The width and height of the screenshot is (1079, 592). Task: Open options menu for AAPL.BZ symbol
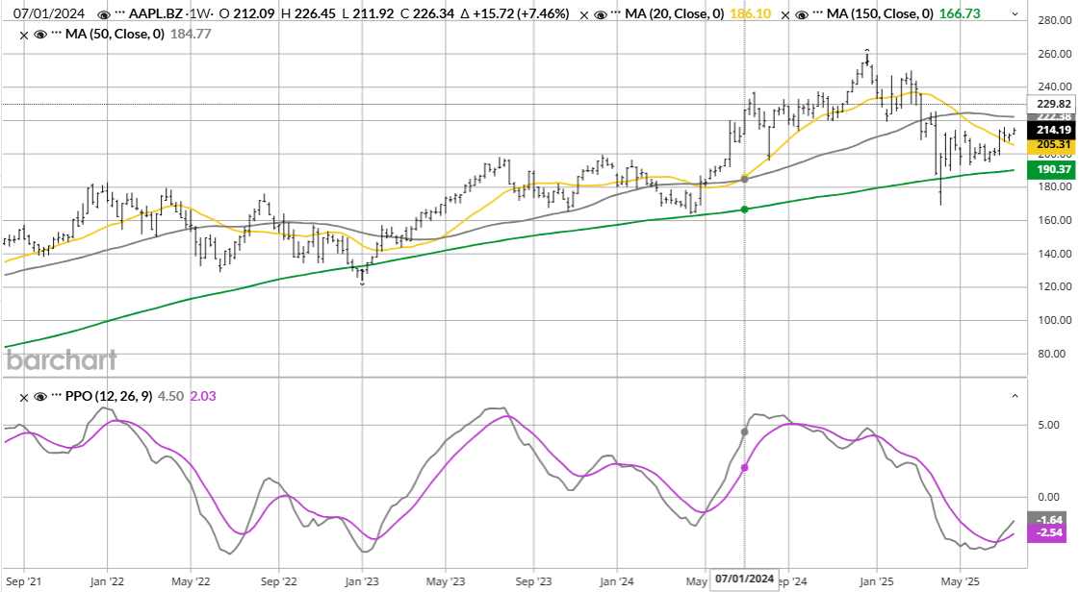(119, 13)
